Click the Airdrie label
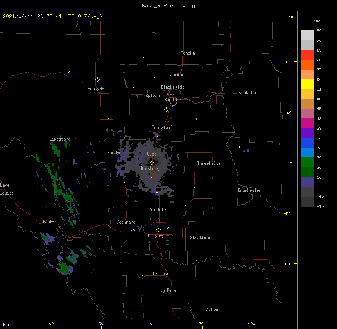 [158, 210]
